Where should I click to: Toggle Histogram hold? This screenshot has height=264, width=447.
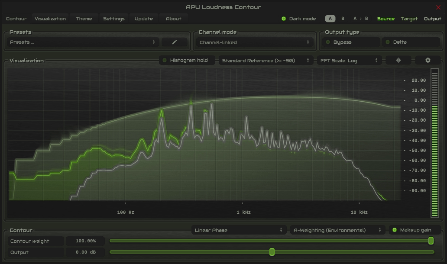coord(187,61)
